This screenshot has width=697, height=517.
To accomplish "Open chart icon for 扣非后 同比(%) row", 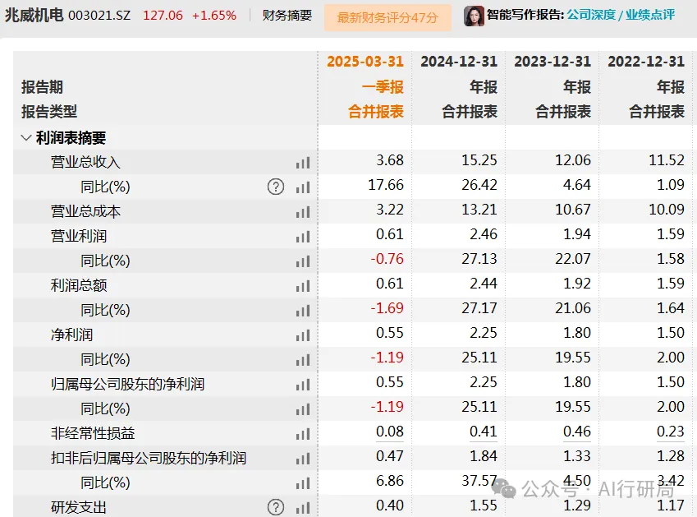I will tap(303, 483).
